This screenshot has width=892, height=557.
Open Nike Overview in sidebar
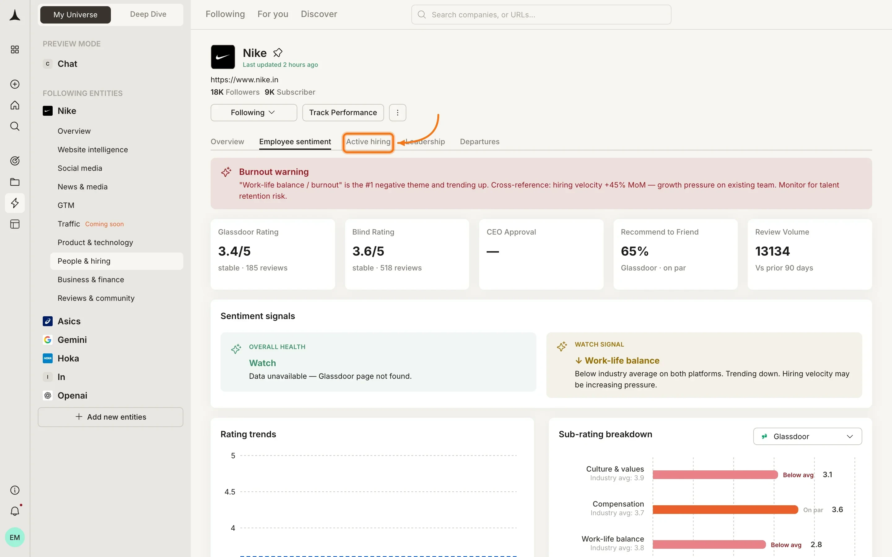74,131
